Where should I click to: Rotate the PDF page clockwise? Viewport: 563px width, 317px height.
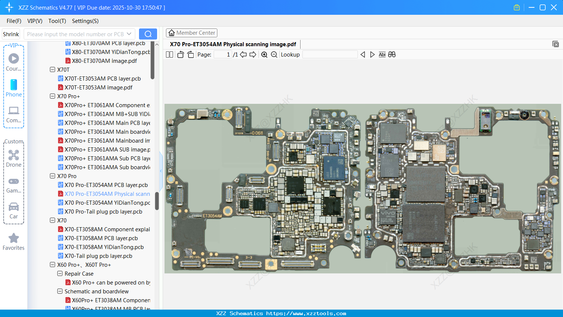(190, 54)
